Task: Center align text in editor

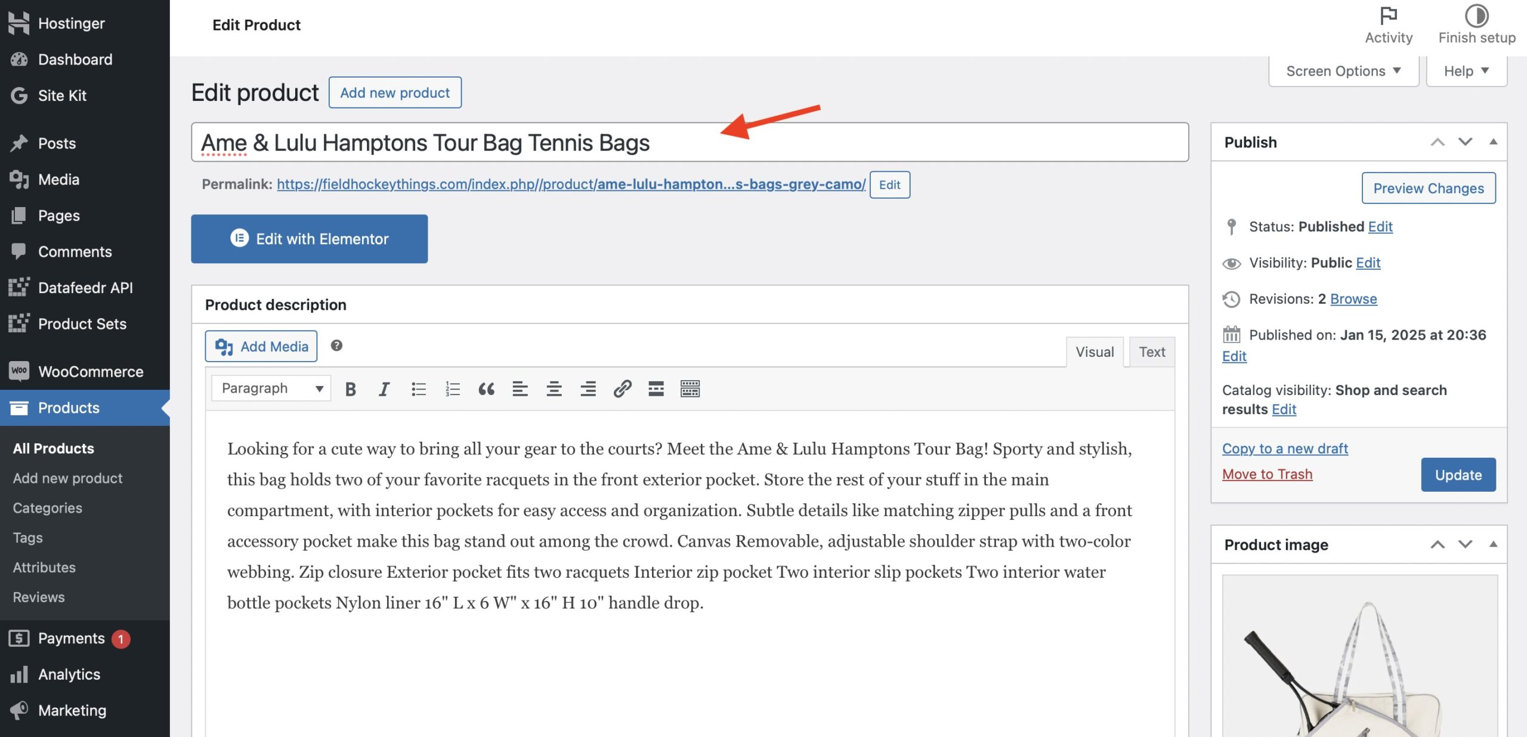Action: point(554,389)
